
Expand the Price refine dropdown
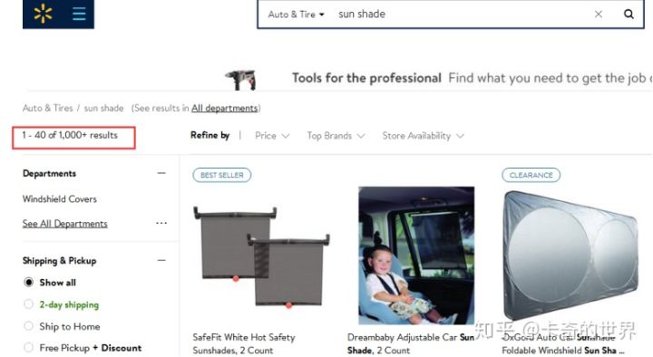272,136
